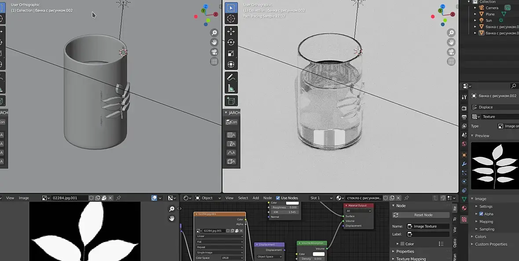
Task: Collapse the Preview panel
Action: coord(472,136)
